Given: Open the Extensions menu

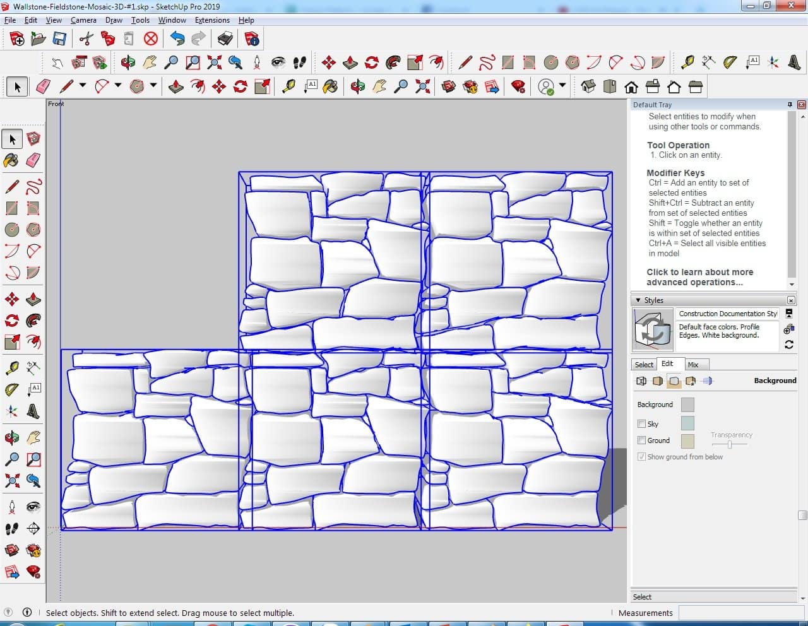Looking at the screenshot, I should click(212, 20).
